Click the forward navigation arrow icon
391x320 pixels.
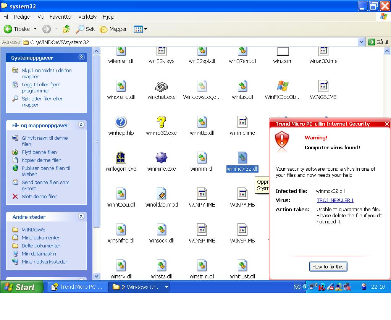coord(46,29)
